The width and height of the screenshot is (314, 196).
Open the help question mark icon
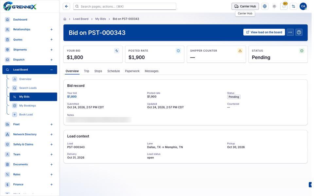[x=299, y=32]
